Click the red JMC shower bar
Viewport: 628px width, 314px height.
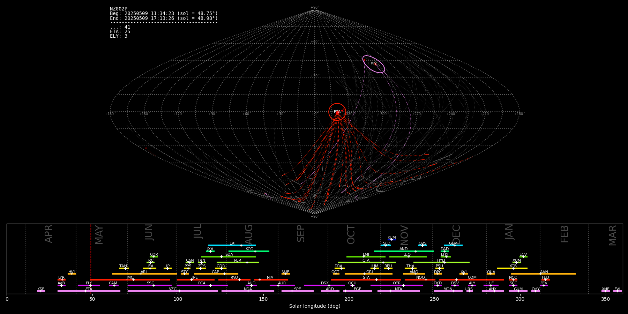coord(130,280)
